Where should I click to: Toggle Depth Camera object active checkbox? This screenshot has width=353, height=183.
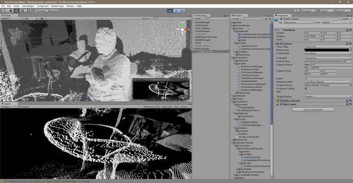pyautogui.click(x=281, y=19)
